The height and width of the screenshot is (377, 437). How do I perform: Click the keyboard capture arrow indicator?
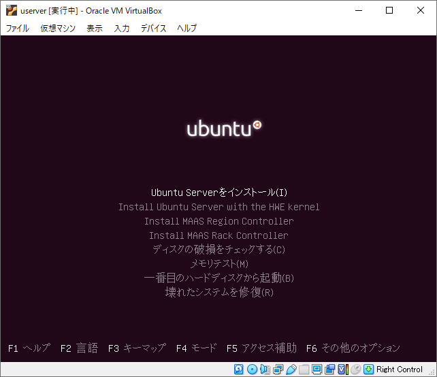click(368, 369)
